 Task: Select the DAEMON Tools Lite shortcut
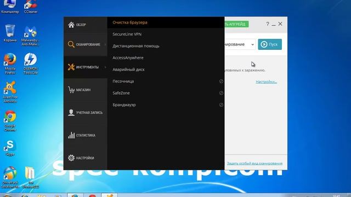click(31, 63)
